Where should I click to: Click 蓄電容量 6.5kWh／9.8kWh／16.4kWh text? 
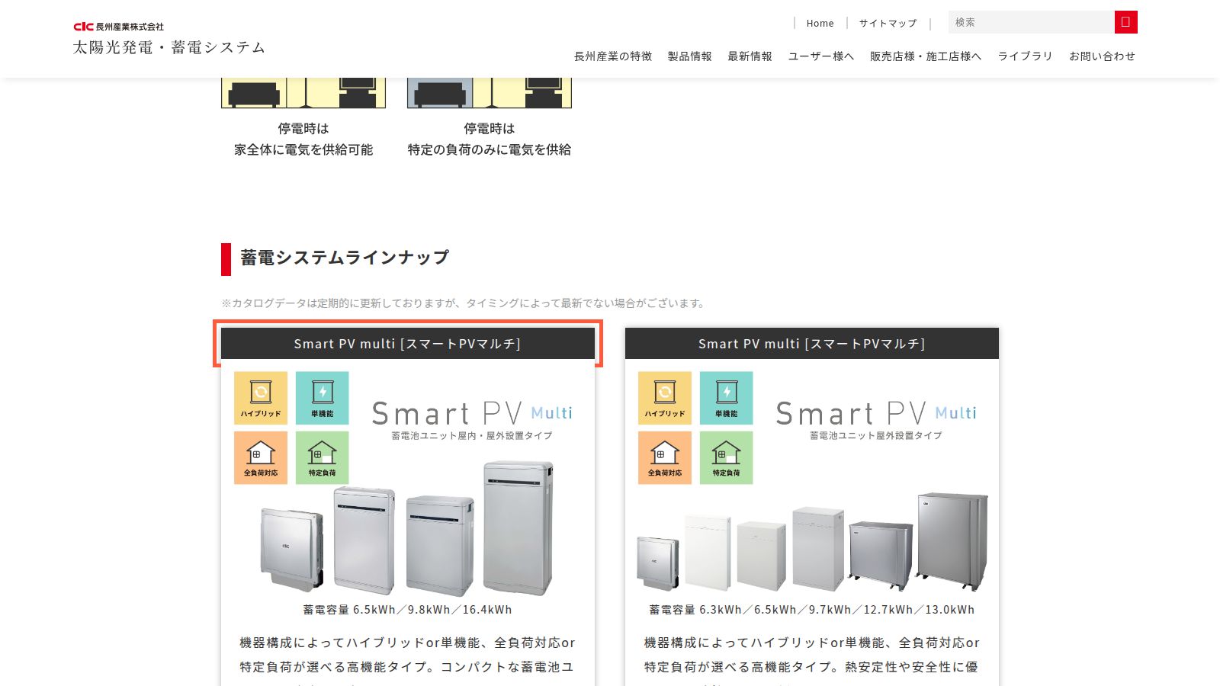[x=408, y=610]
